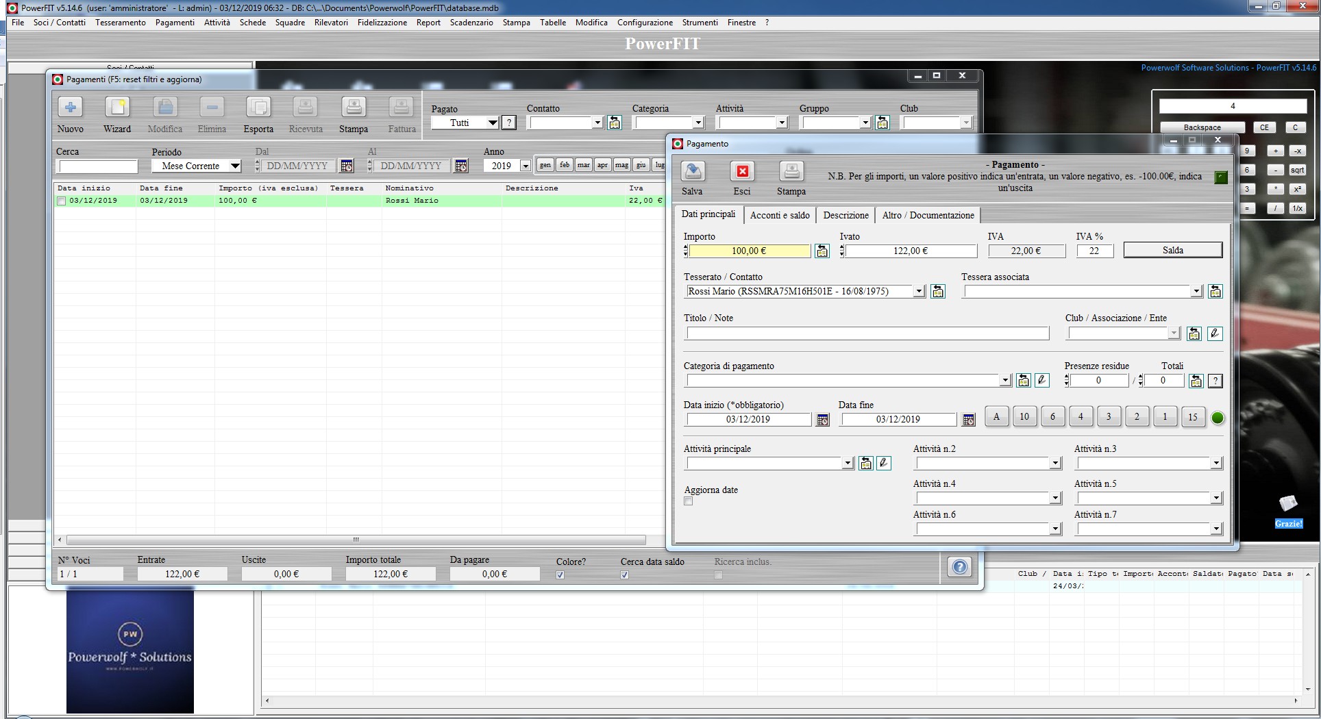This screenshot has width=1321, height=719.
Task: Click the duration button labeled 10
Action: pyautogui.click(x=1024, y=416)
